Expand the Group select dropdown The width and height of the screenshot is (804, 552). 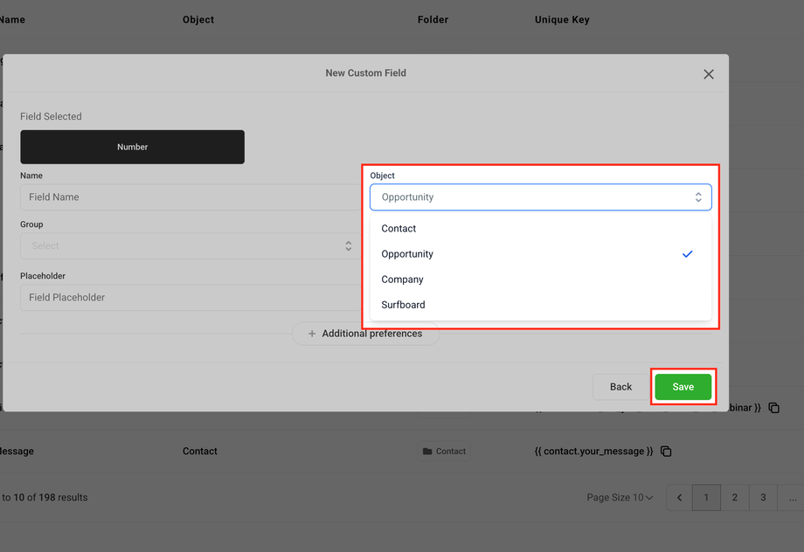(348, 246)
